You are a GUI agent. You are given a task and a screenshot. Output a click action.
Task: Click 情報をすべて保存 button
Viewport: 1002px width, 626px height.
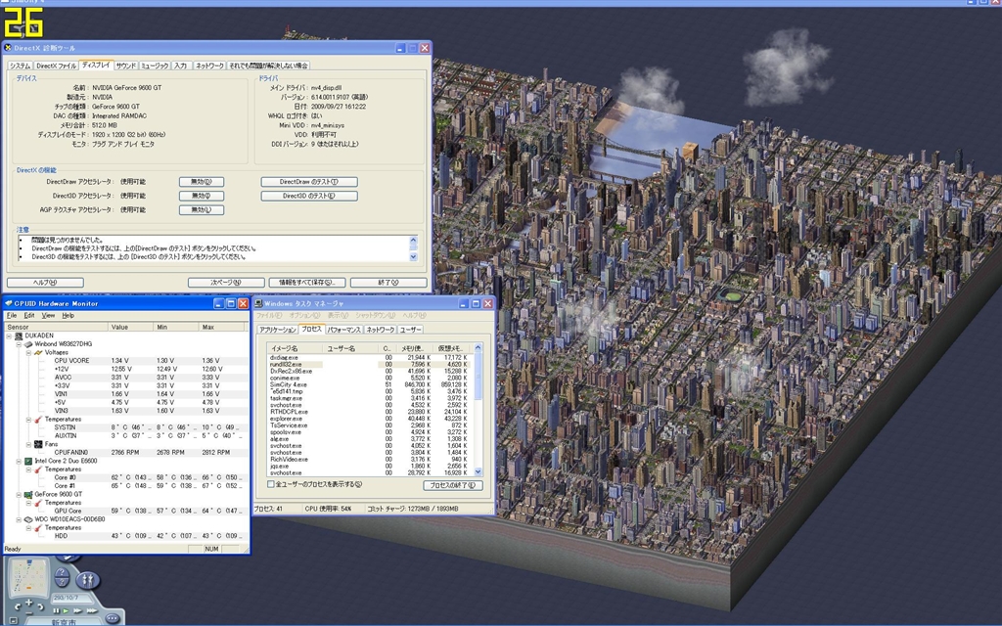coord(306,283)
